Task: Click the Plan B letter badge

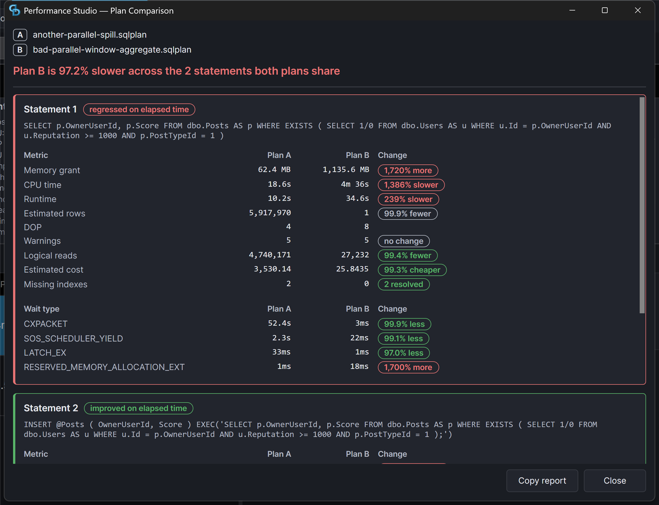Action: pos(20,50)
